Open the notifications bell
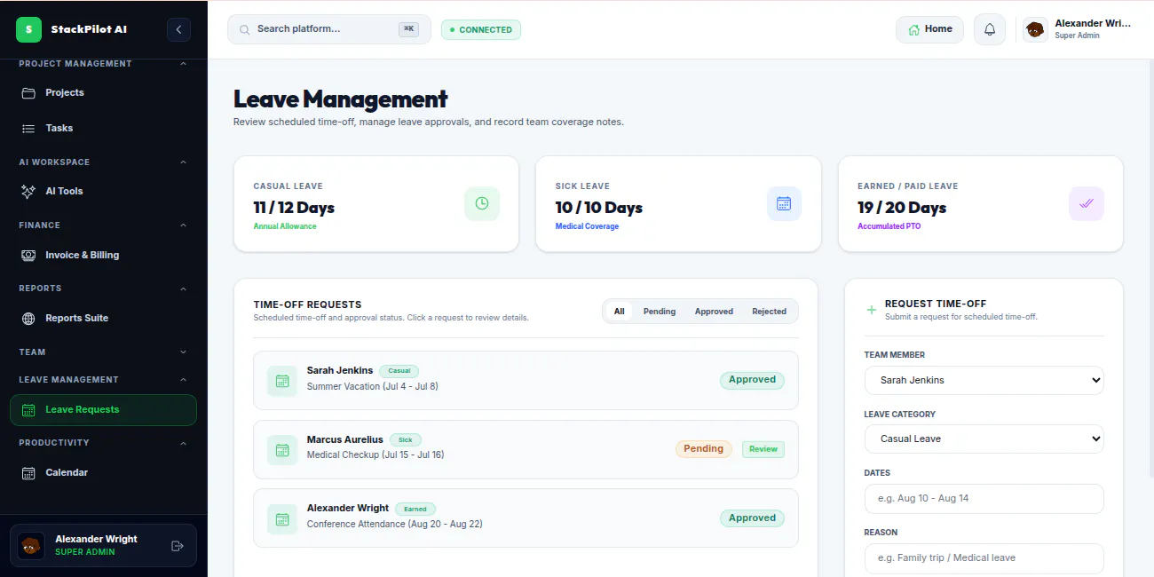 [x=990, y=29]
